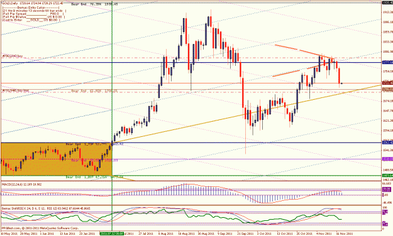This screenshot has height=236, width=393.
Task: Click the 21 Sep 2011 date label
Action: 245,233
